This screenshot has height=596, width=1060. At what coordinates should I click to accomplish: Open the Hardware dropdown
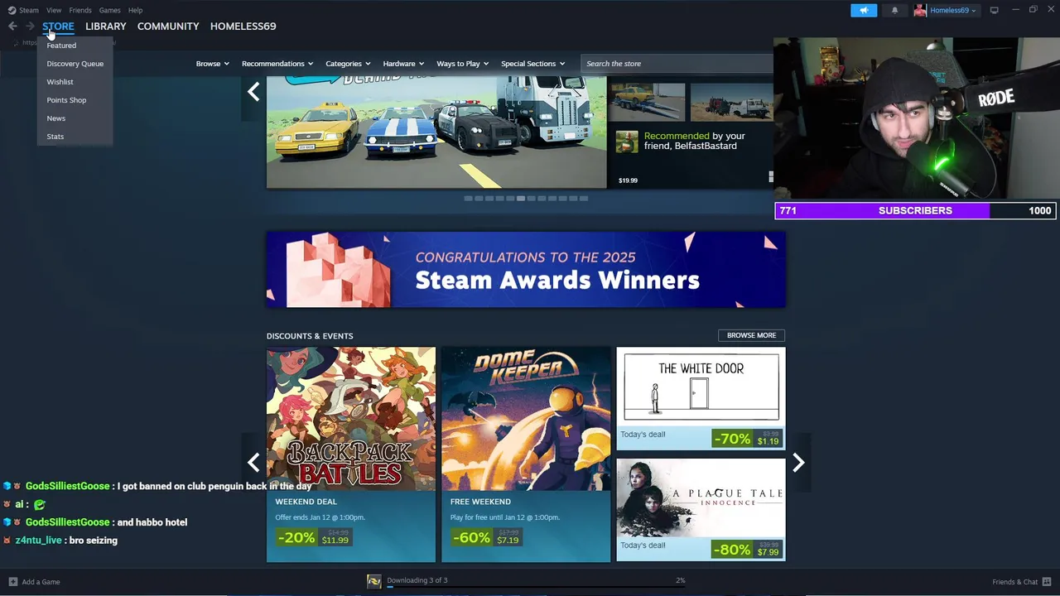click(403, 64)
